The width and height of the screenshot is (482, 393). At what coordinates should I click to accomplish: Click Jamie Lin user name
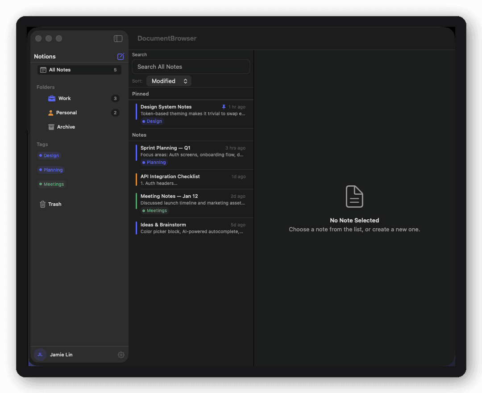click(x=61, y=355)
